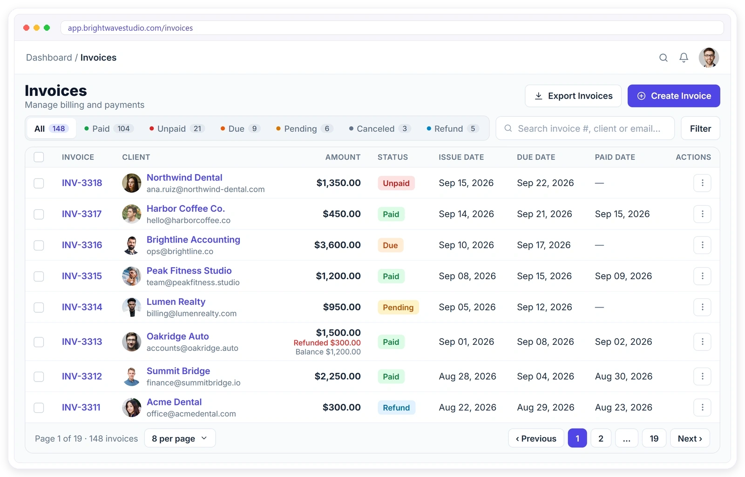The height and width of the screenshot is (477, 745).
Task: Go to the Next page
Action: (690, 438)
